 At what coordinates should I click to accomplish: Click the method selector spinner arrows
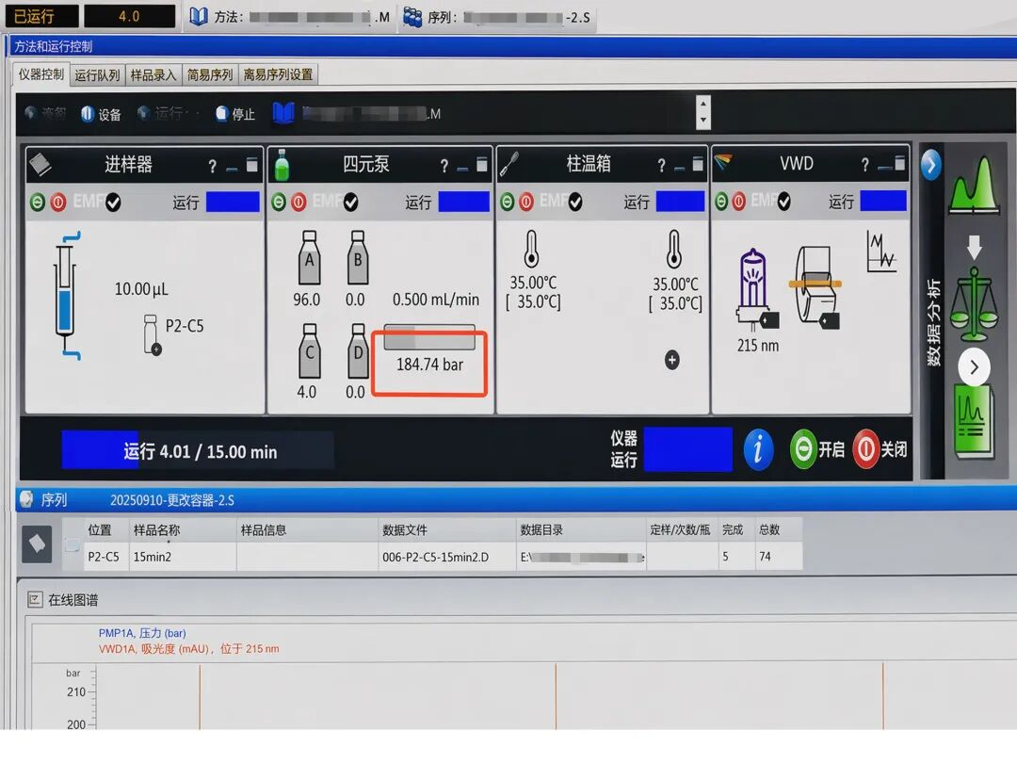coord(703,113)
